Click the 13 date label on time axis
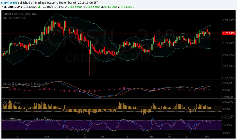237x140 pixels. pyautogui.click(x=67, y=136)
